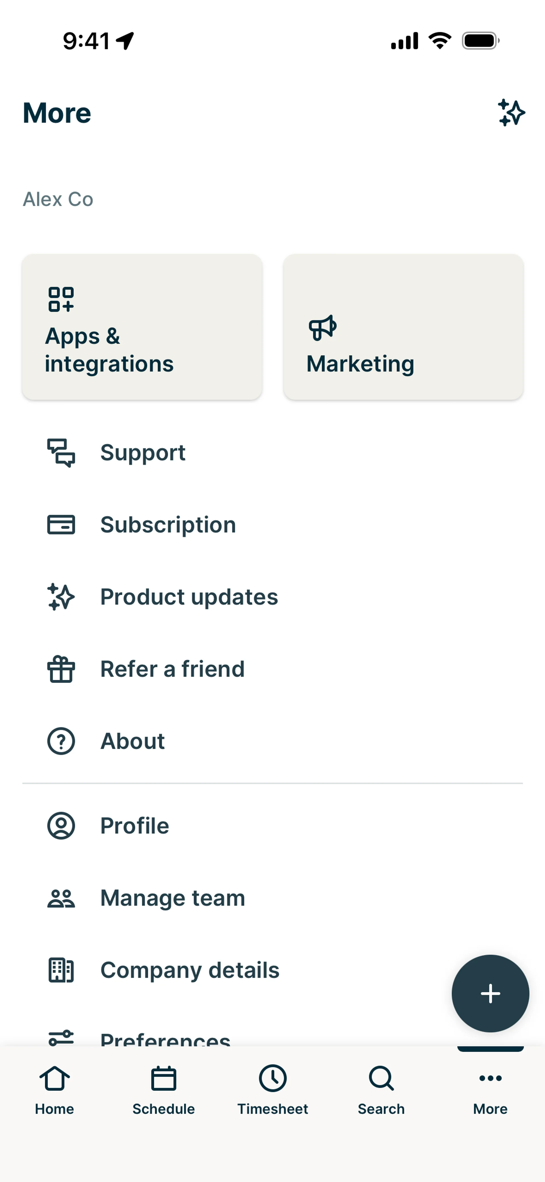The width and height of the screenshot is (545, 1182).
Task: Tap the Support chat bubbles icon
Action: [x=61, y=453]
